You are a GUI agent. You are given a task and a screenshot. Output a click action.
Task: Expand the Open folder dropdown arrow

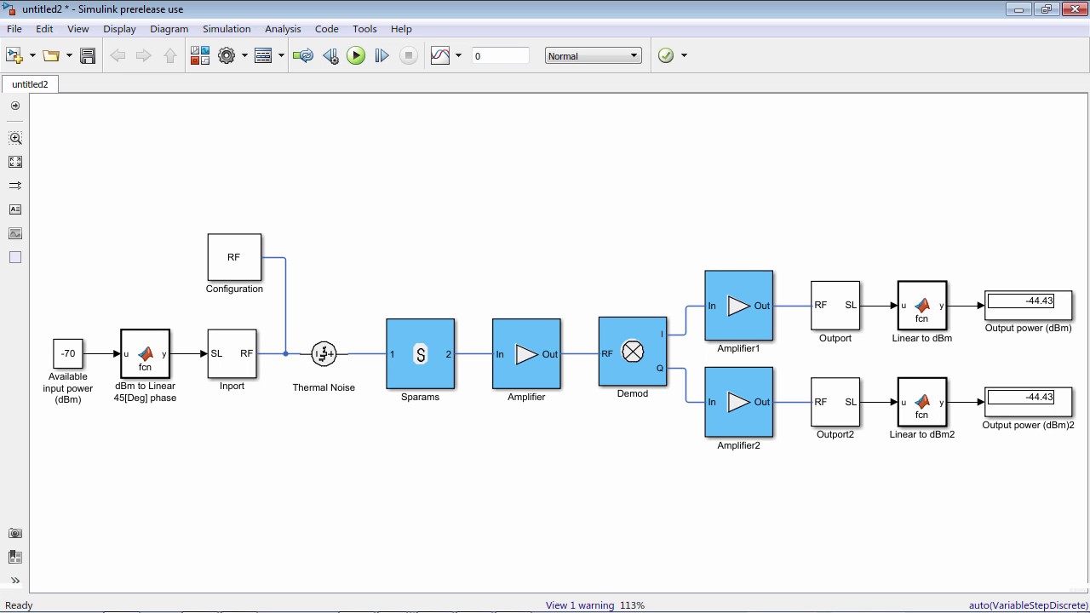69,55
